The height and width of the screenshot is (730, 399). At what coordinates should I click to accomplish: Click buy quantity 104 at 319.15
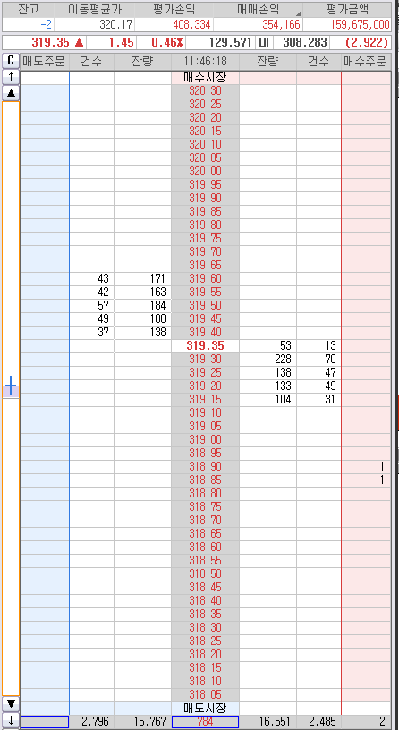[x=267, y=400]
